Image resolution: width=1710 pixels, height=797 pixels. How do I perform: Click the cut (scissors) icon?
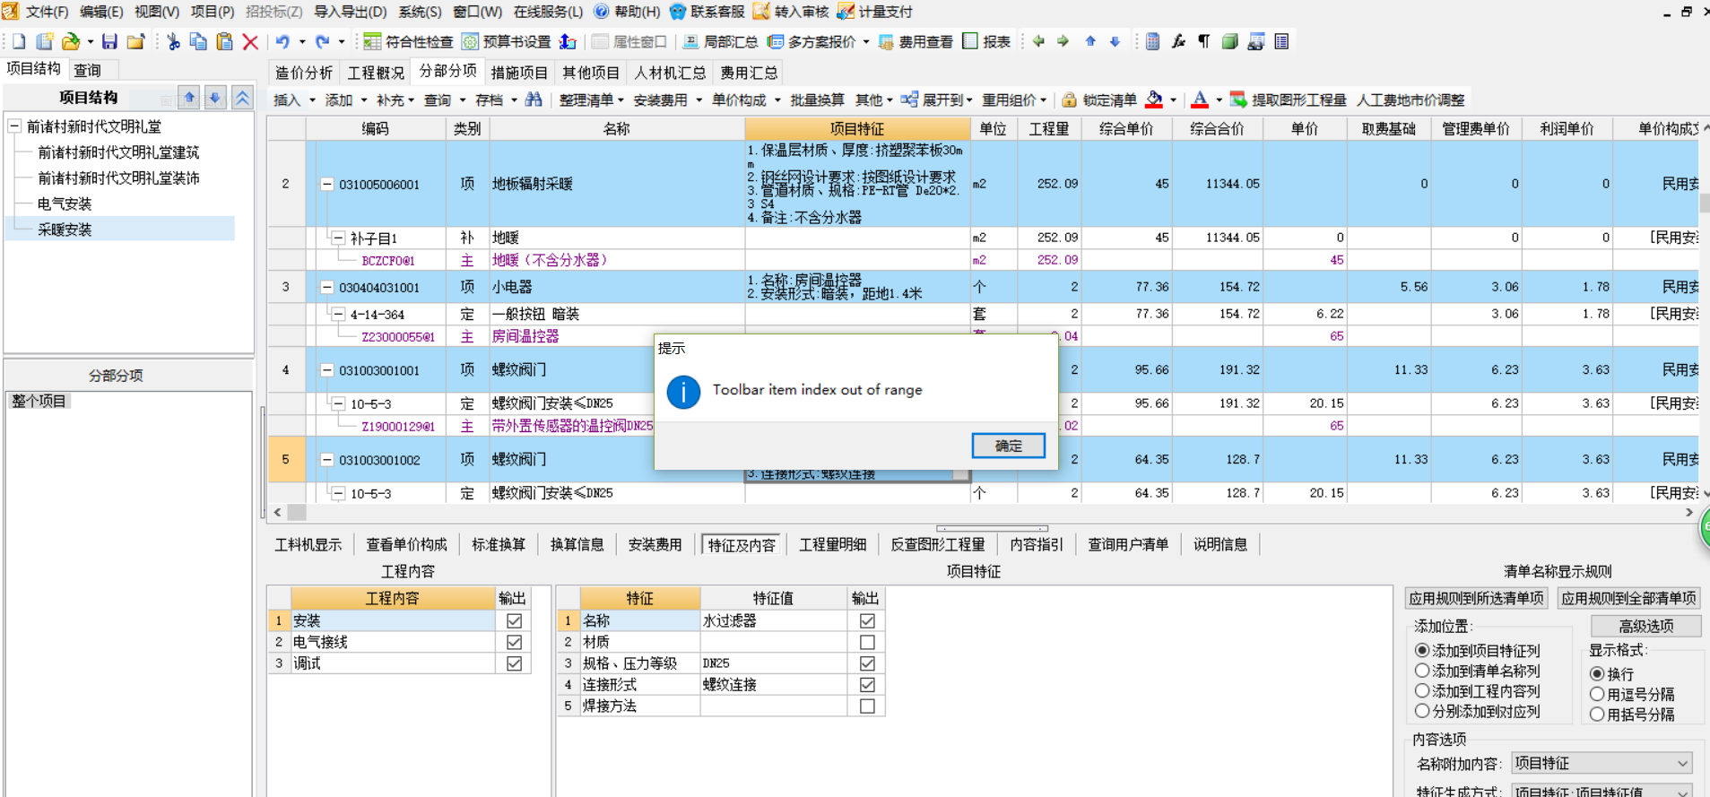click(x=173, y=41)
